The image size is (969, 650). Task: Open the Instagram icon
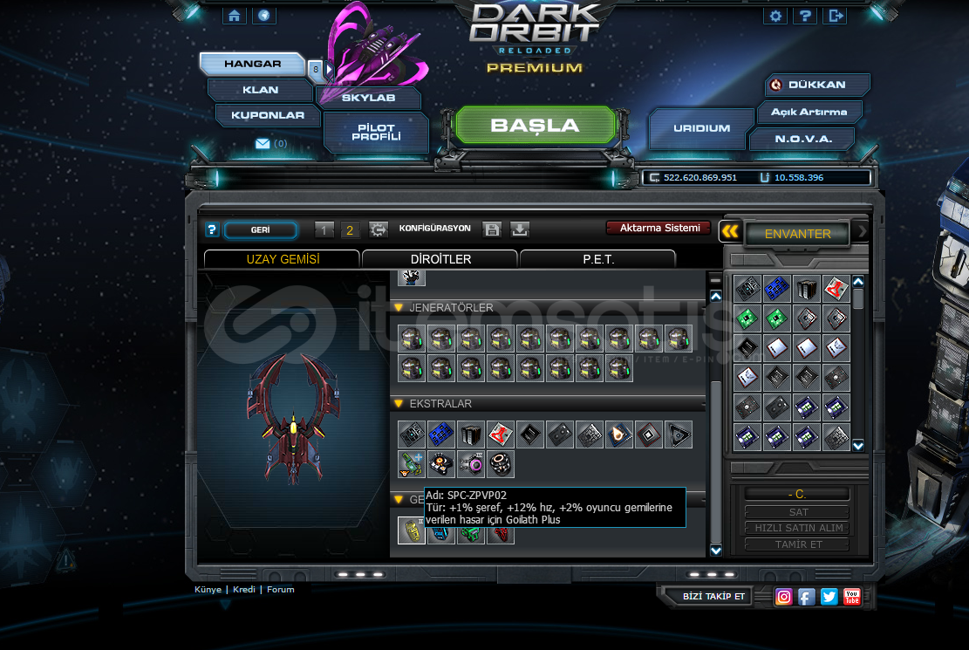click(783, 597)
